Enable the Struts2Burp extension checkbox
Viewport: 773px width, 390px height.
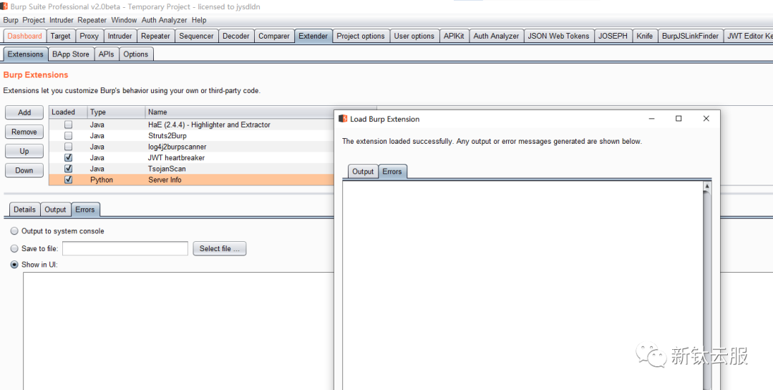[x=69, y=135]
